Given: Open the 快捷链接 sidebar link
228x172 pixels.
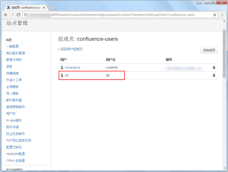Looking at the screenshot, I should 12,73.
